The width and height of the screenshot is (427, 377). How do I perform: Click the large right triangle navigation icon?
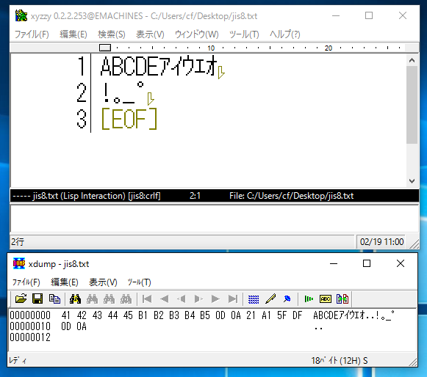(x=215, y=299)
